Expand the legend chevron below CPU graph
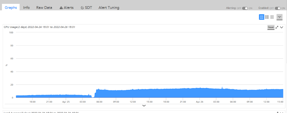Image resolution: width=287 pixels, height=113 pixels. click(x=144, y=106)
